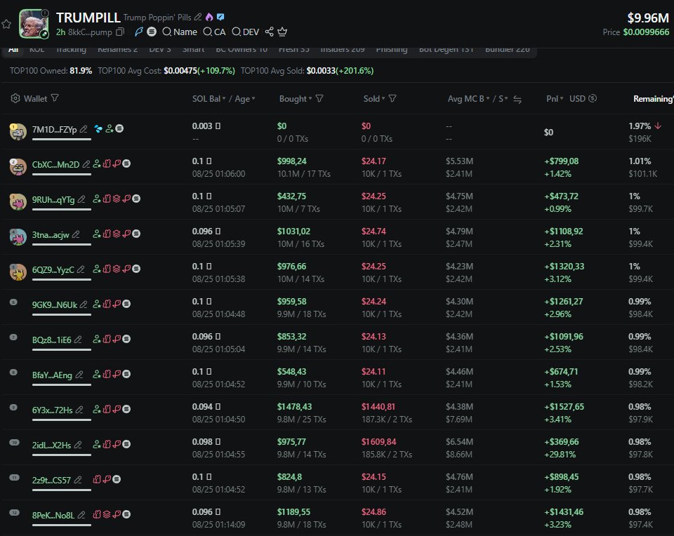
Task: Search by CA
Action: coord(214,32)
